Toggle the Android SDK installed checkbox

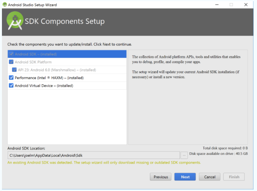11,54
